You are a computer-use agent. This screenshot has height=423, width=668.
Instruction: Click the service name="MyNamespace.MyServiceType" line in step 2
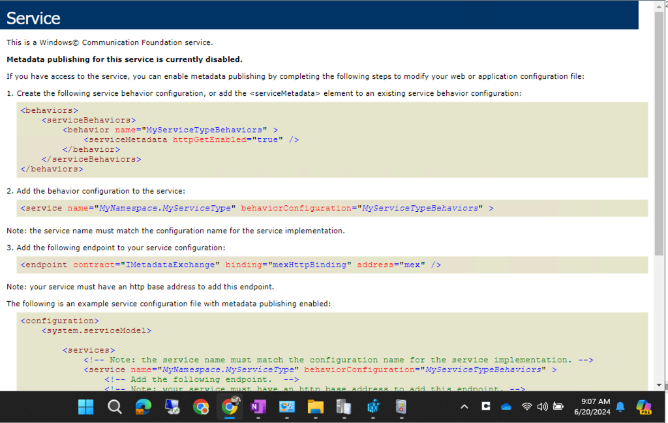257,208
